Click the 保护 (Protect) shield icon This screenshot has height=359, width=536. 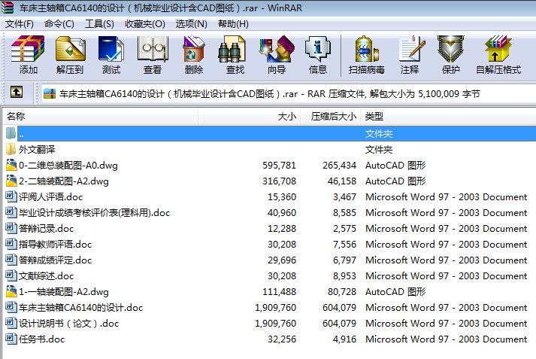pos(450,49)
